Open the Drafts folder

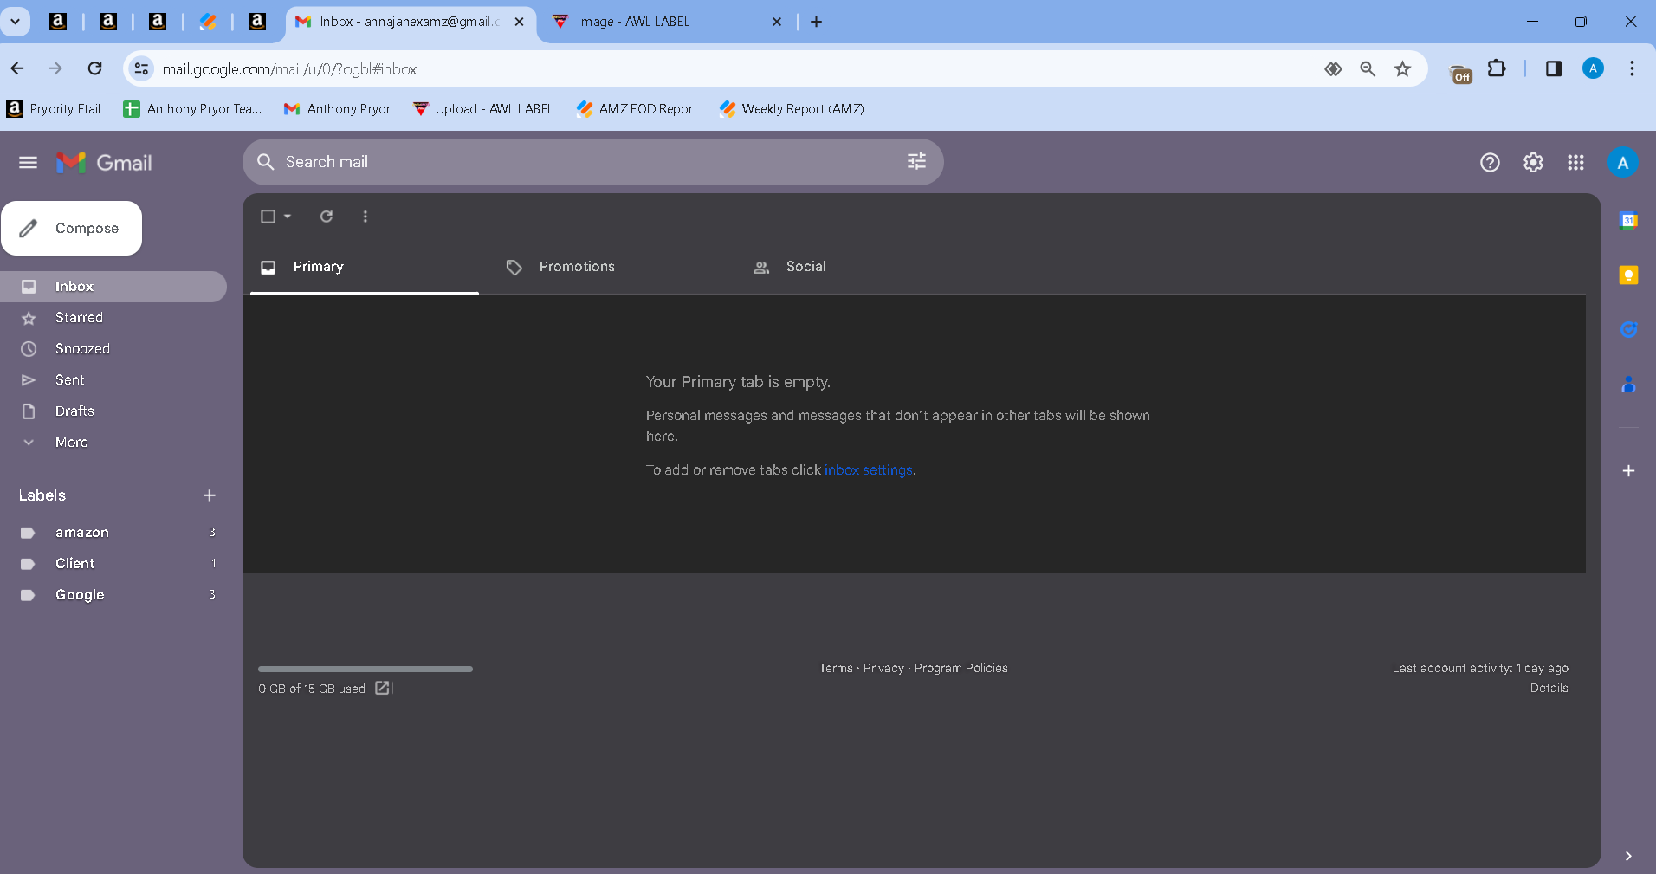(113, 411)
